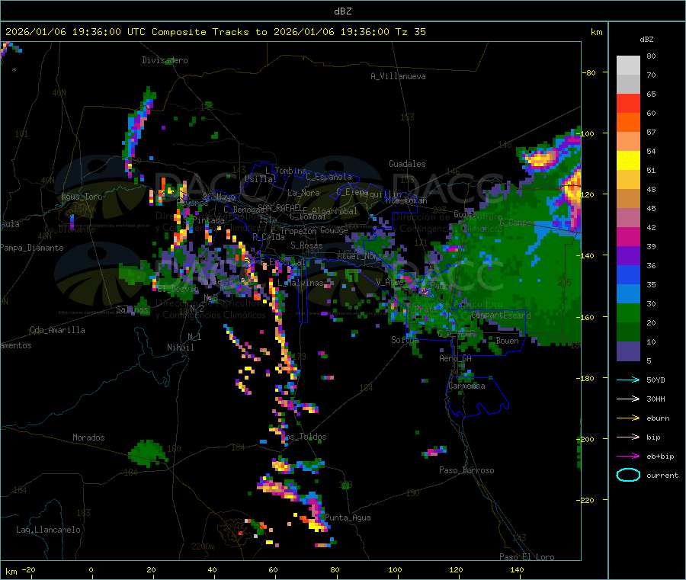The height and width of the screenshot is (580, 686).
Task: Click the Paso_Barroso place label
Action: click(466, 470)
